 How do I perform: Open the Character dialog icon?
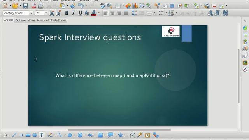(x=210, y=13)
